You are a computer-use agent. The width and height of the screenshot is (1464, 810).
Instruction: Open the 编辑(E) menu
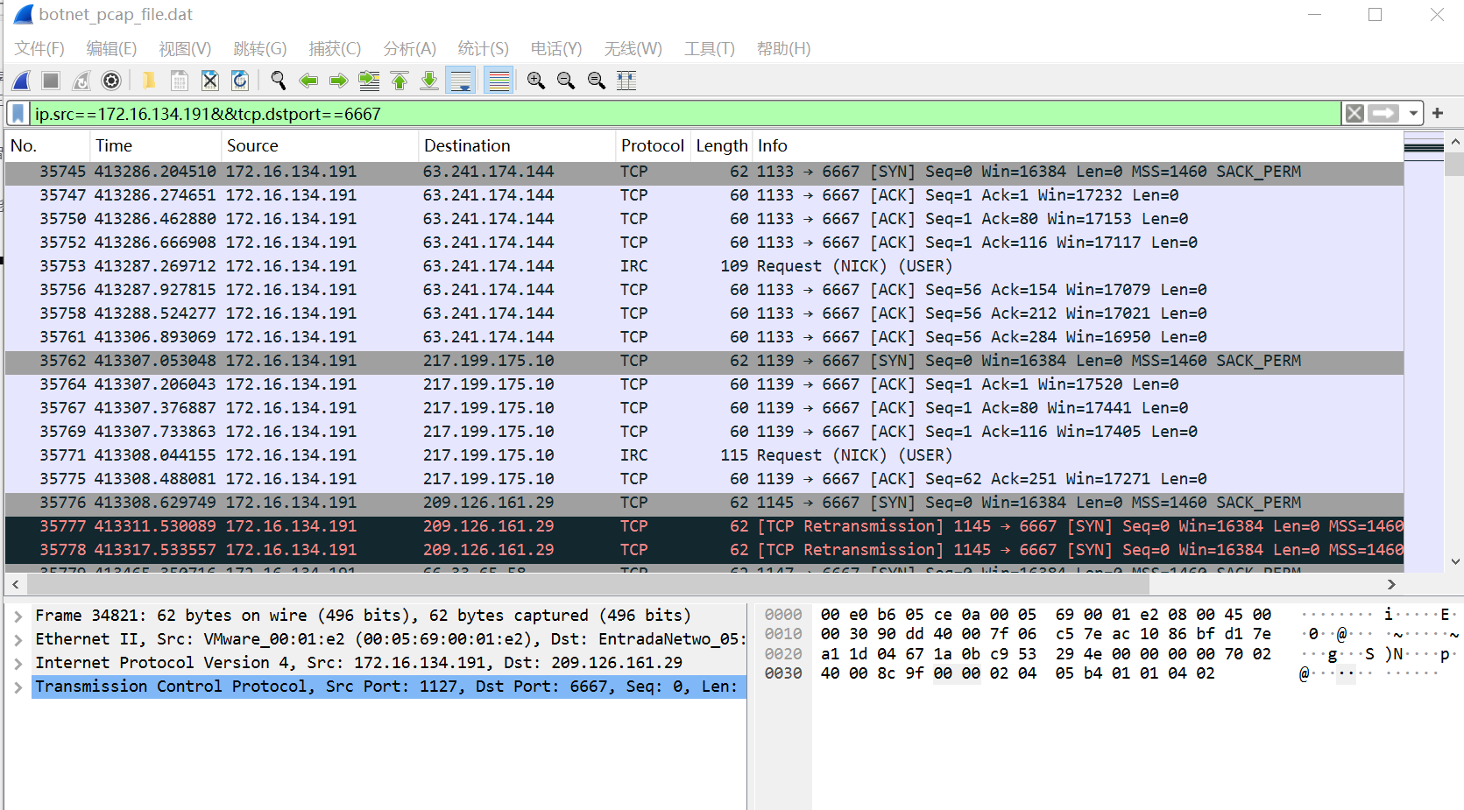(111, 49)
